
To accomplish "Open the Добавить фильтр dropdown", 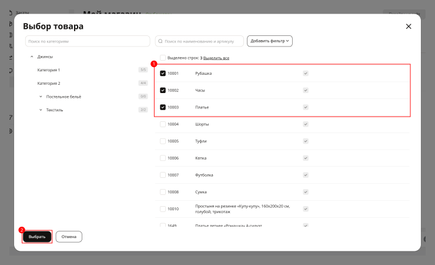I will pyautogui.click(x=270, y=41).
